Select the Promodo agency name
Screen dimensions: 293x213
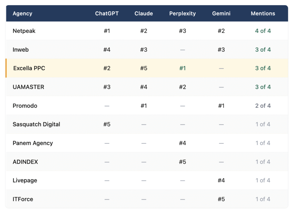(25, 106)
